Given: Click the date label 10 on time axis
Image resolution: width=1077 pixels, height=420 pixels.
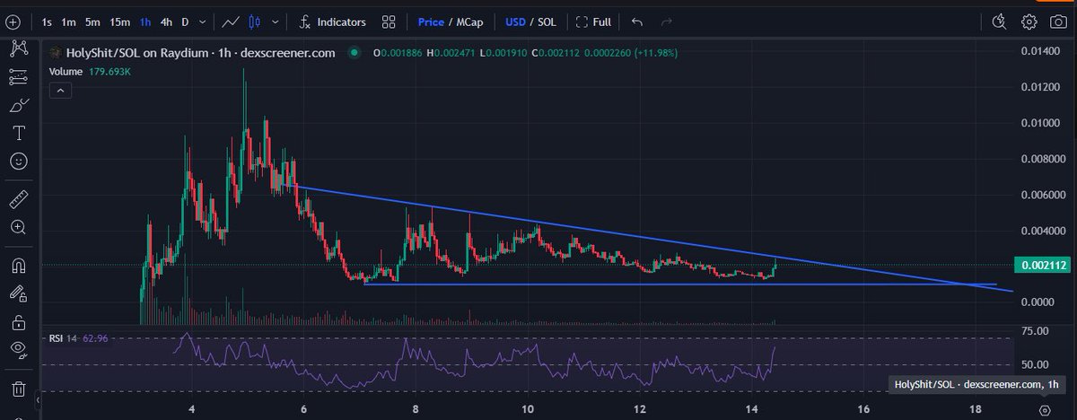Looking at the screenshot, I should point(528,409).
